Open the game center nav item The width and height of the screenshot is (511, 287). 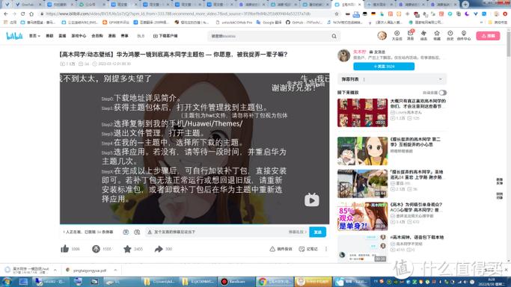click(x=79, y=36)
